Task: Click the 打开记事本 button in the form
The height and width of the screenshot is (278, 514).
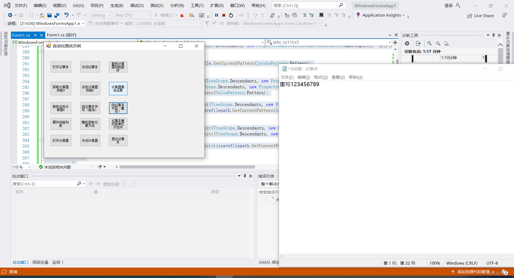Action: 61,67
